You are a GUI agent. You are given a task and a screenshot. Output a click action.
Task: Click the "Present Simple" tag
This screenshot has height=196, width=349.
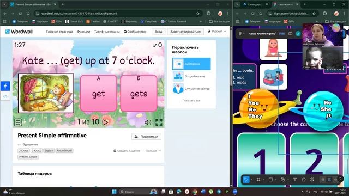pos(28,157)
